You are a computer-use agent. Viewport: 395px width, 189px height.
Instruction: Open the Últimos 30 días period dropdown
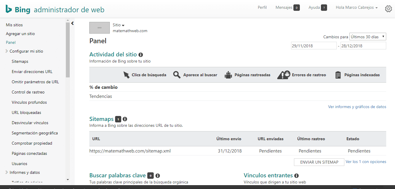coord(368,37)
